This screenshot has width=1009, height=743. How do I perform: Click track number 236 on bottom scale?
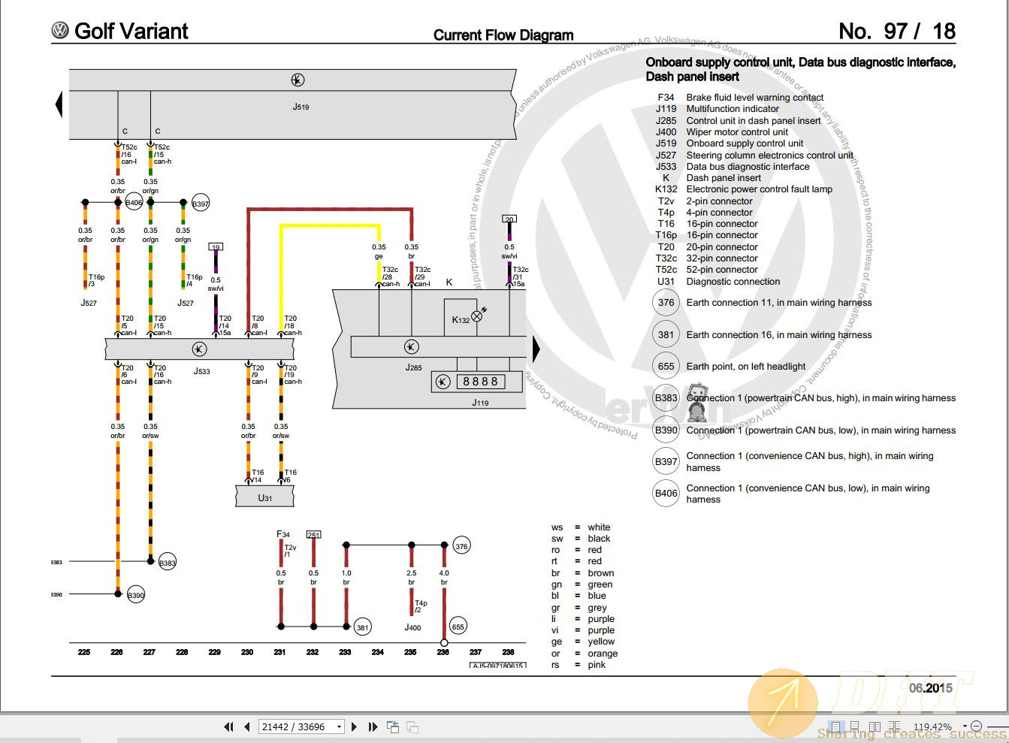coord(443,652)
